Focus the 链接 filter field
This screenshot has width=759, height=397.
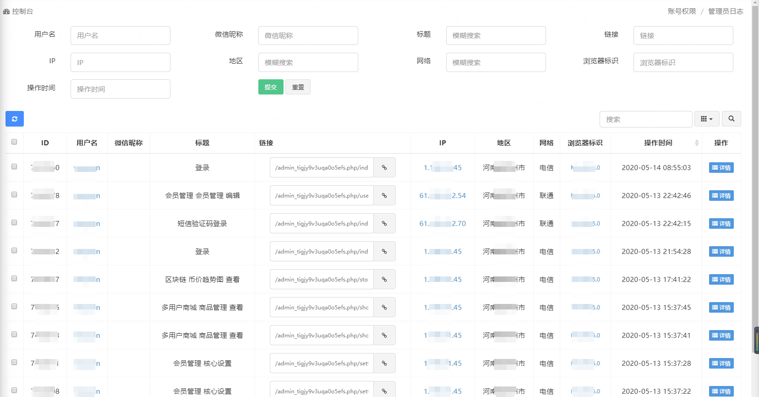(x=683, y=35)
